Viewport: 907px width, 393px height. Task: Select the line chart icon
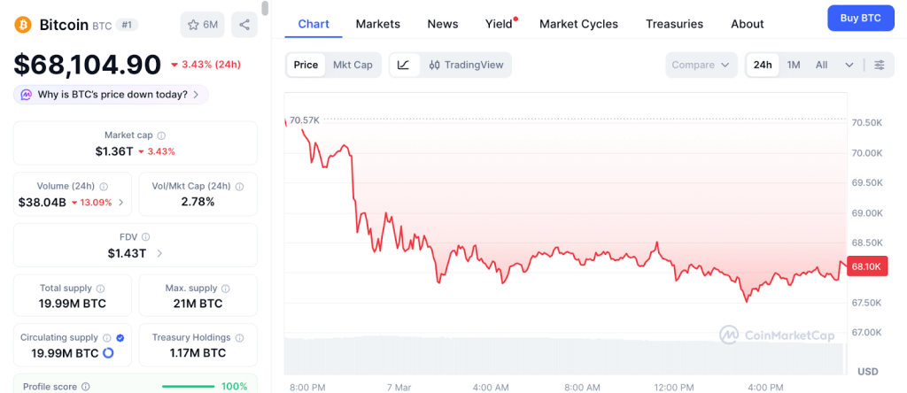coord(404,65)
